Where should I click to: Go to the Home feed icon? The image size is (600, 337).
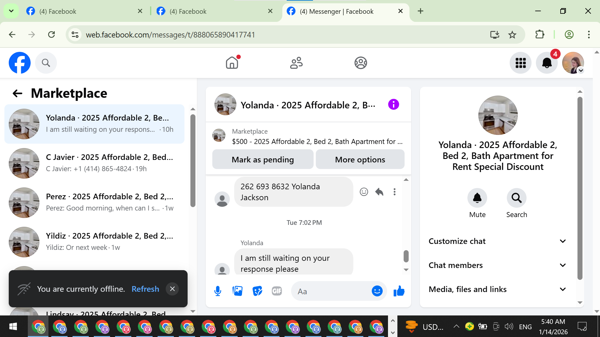232,63
